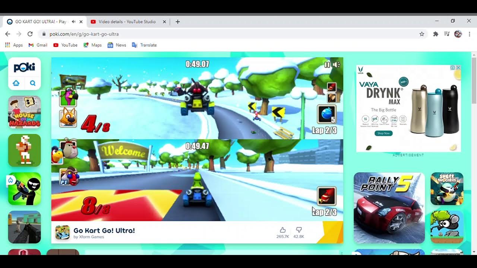Mute the GO KART GO tab audio

click(73, 22)
